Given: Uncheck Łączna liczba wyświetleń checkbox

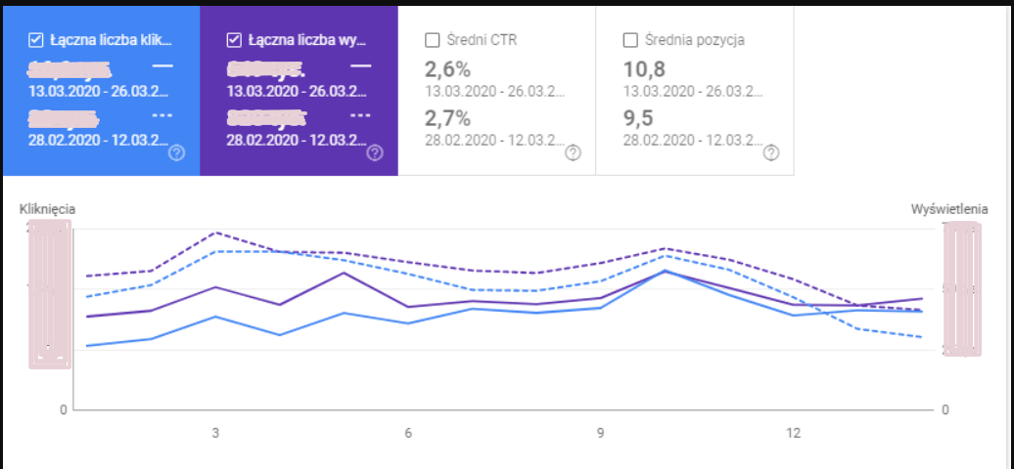Looking at the screenshot, I should click(234, 40).
